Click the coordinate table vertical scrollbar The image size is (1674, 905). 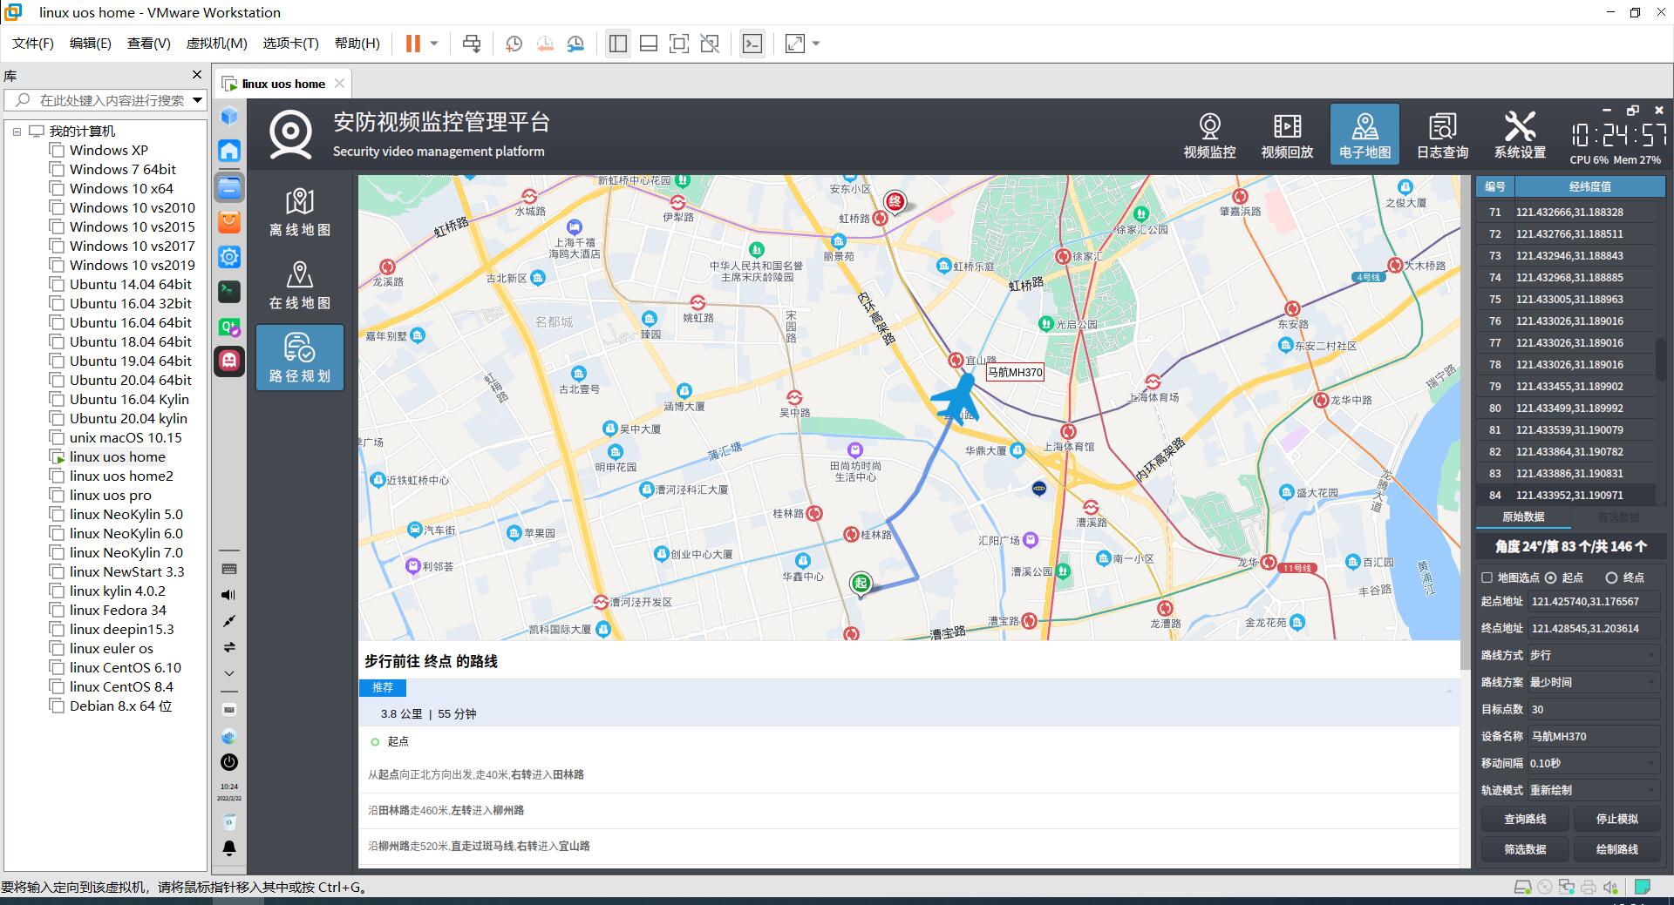point(1660,357)
